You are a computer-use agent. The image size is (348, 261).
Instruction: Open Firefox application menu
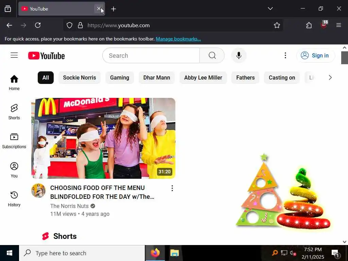339,25
